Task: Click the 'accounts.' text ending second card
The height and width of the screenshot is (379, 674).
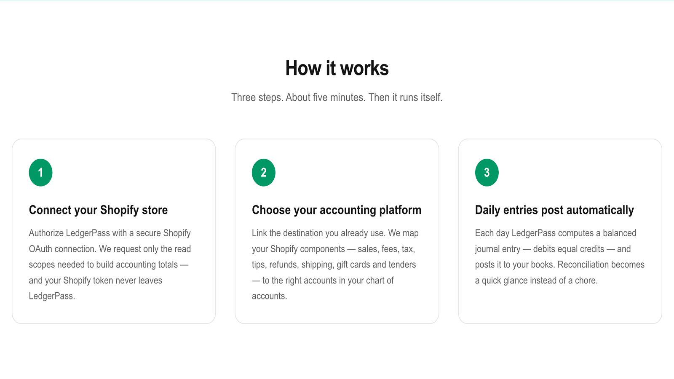Action: [270, 296]
